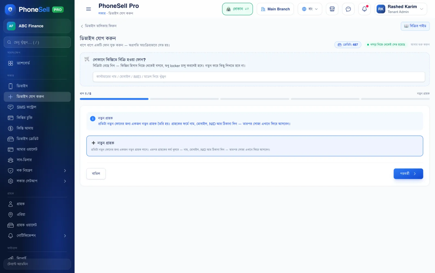This screenshot has height=273, width=435.
Task: Click the লকার সেটআপ gear icon
Action: click(11, 181)
